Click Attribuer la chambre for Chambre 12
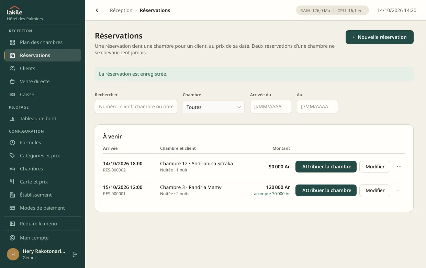426x268 pixels. coord(326,167)
